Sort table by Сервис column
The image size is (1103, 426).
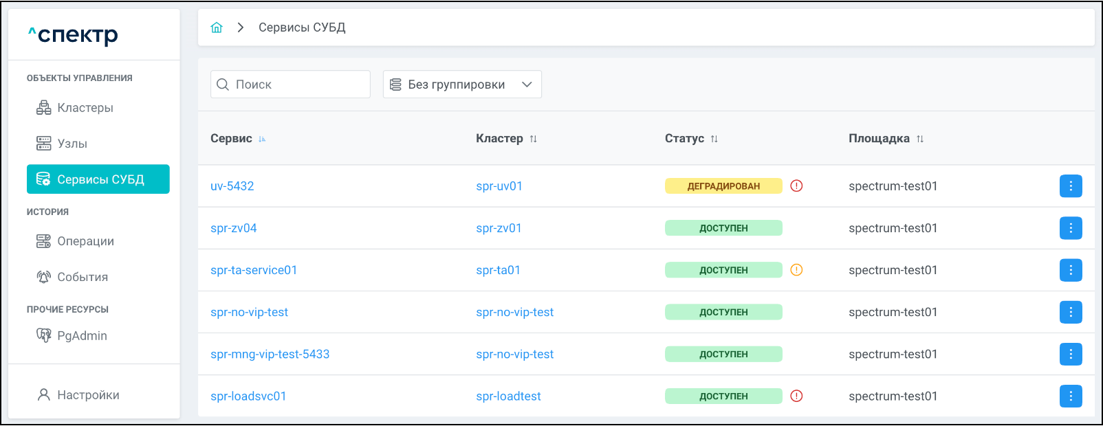(x=262, y=139)
